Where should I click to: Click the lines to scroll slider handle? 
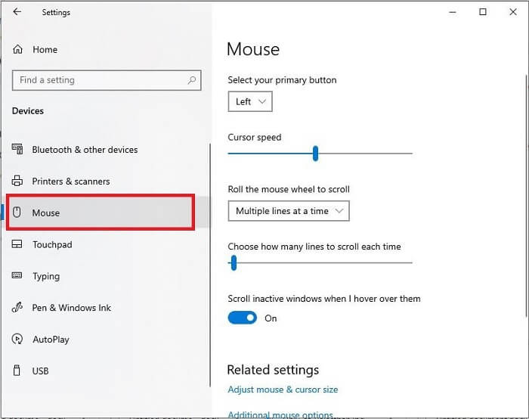pyautogui.click(x=234, y=262)
